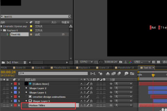167x111 pixels.
Task: Switch to the Scene 18 timeline tab
Action: [102, 68]
